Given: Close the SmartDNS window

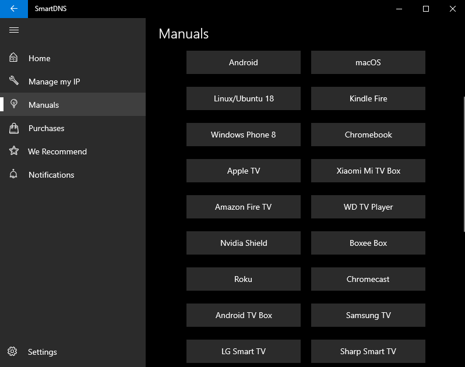Looking at the screenshot, I should pos(452,9).
